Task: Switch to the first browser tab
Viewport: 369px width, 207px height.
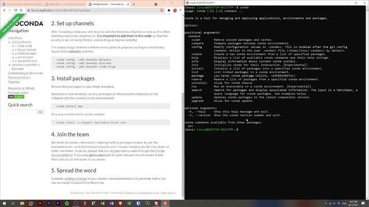Action: point(22,4)
